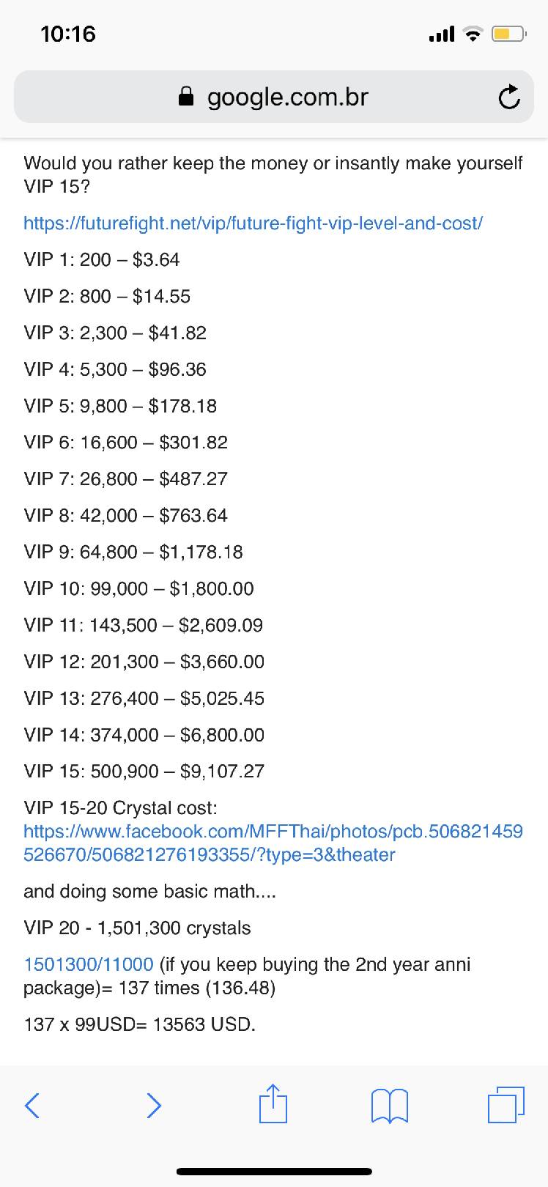548x1187 pixels.
Task: Tap the VIP 15: 500,900 line
Action: coord(144,771)
